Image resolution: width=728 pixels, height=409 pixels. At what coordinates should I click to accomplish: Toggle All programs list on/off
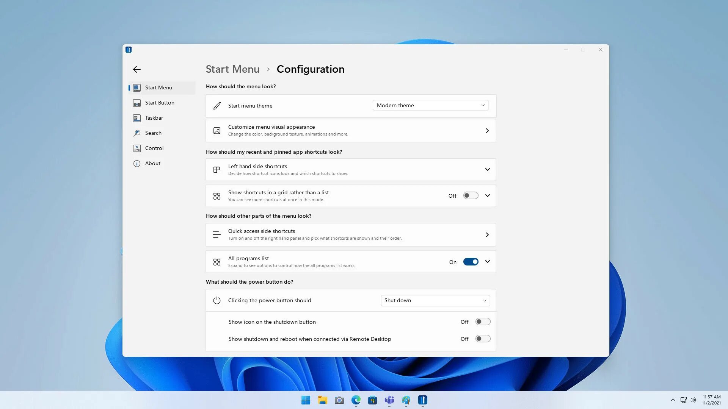point(471,262)
